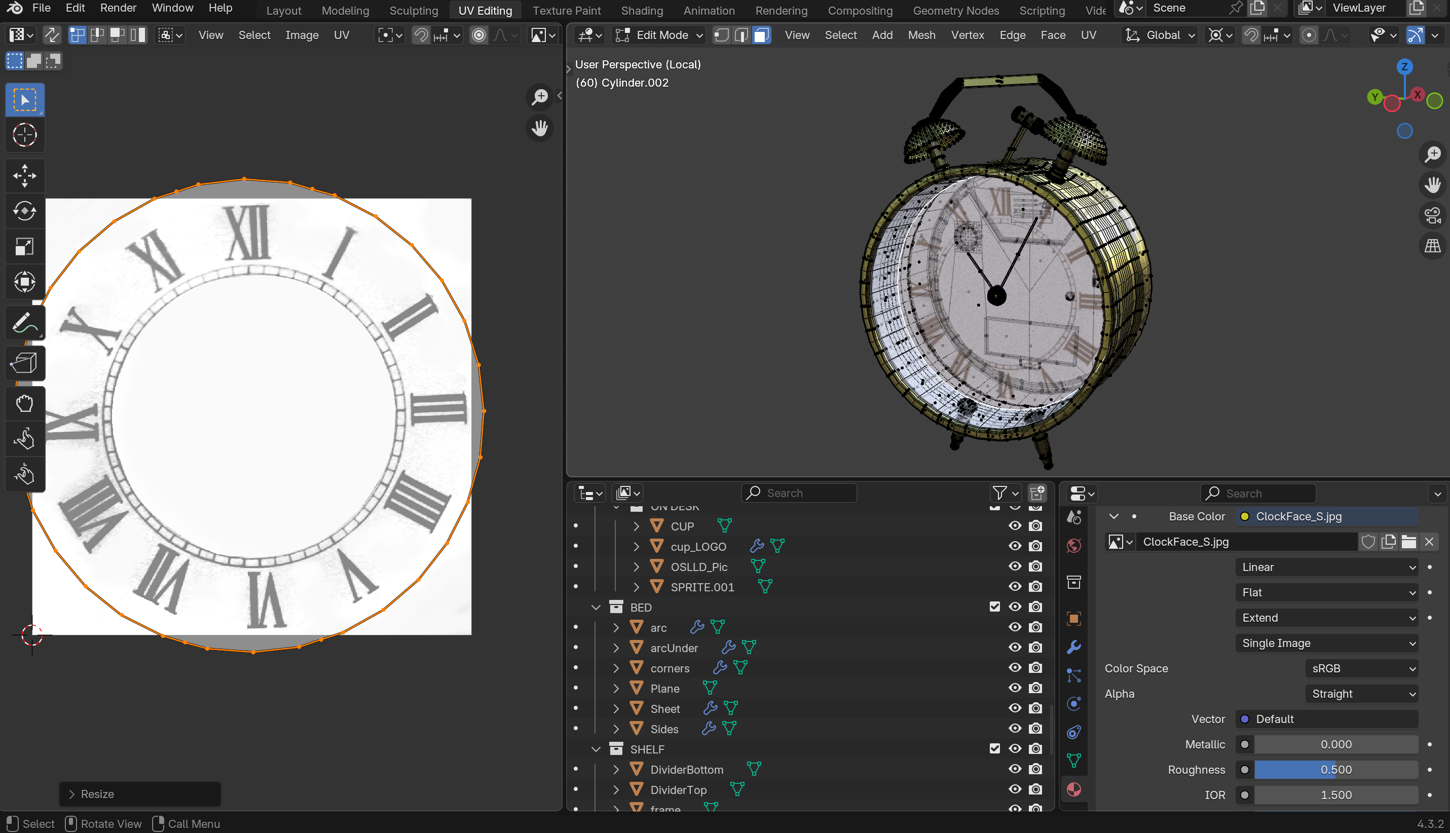Disable render for SPRITE.001 object
Screen dimensions: 1450x833
click(1035, 587)
